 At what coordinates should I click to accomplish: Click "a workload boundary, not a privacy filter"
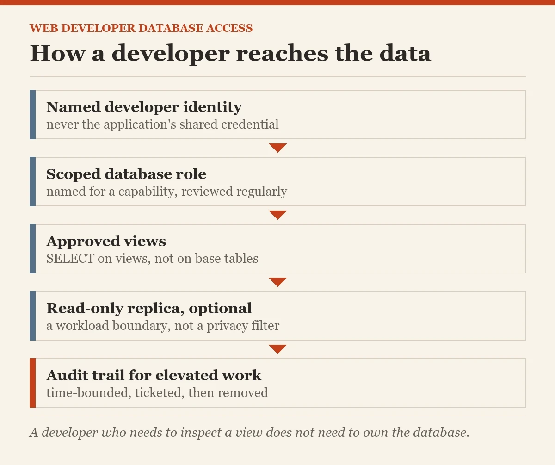coord(163,326)
